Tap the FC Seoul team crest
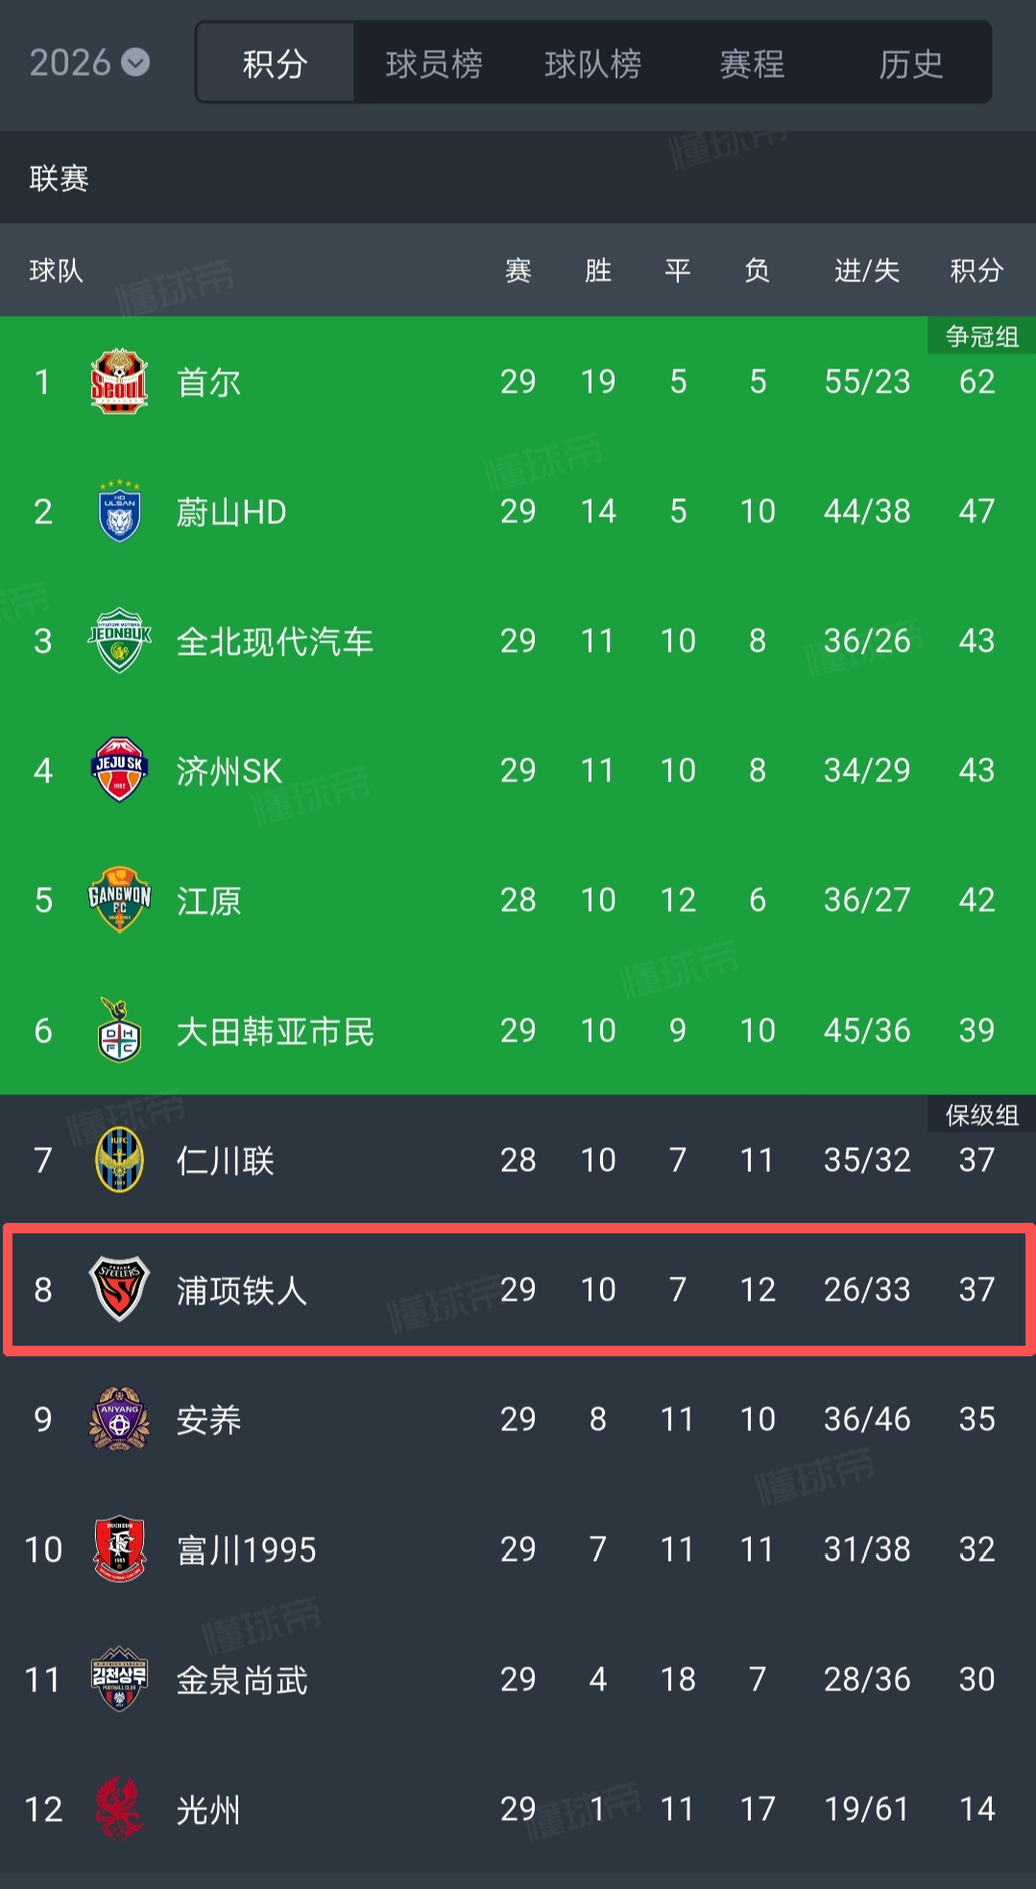This screenshot has height=1889, width=1036. coord(119,382)
